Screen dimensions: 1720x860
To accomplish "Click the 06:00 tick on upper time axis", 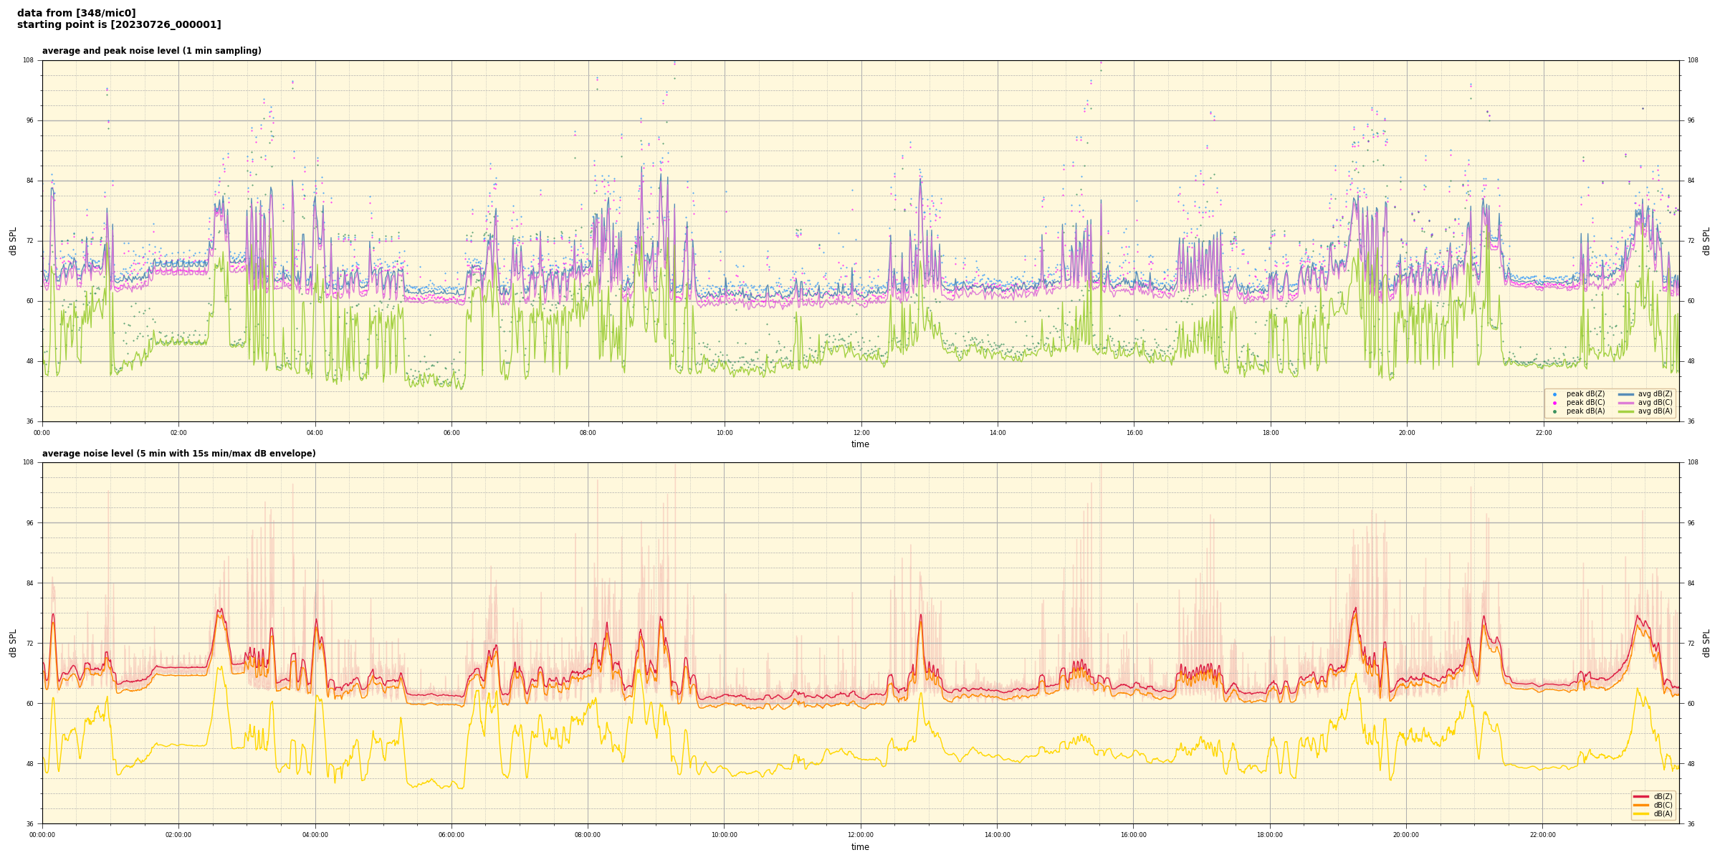I will point(451,433).
